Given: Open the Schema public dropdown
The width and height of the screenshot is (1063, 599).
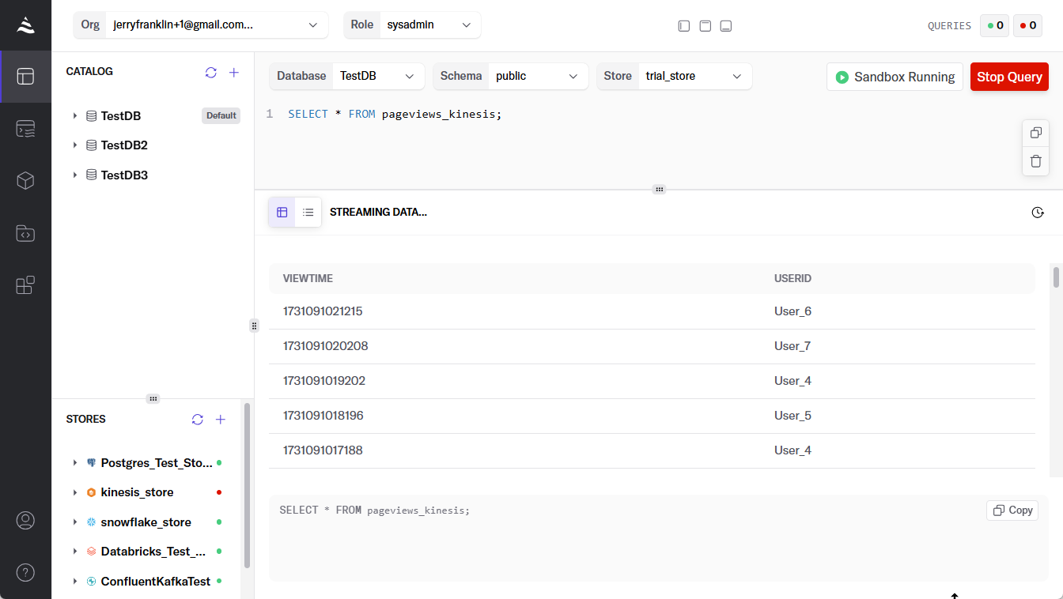Looking at the screenshot, I should [538, 77].
